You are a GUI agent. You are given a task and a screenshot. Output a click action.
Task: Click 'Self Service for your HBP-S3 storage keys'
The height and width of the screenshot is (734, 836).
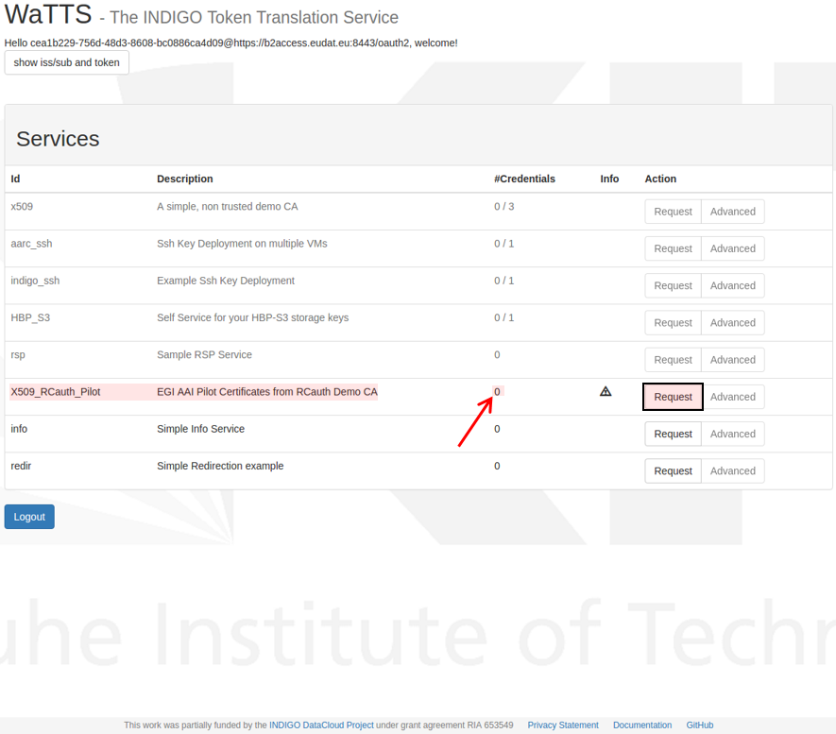pos(253,317)
